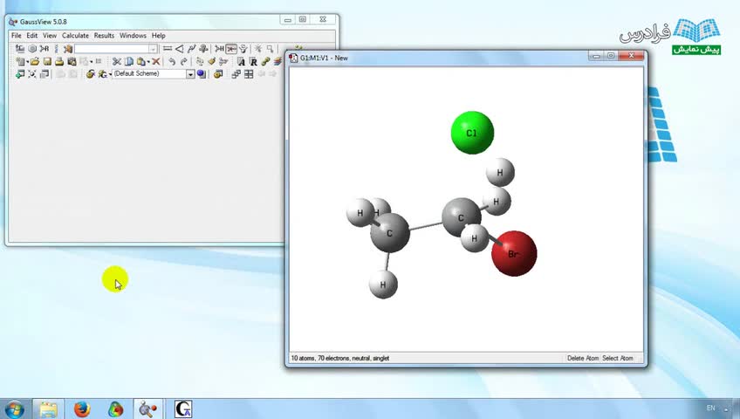This screenshot has width=740, height=419.
Task: Activate the Modify Angle tool
Action: [x=180, y=49]
